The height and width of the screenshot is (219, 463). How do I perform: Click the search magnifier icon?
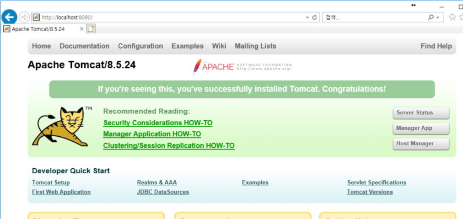click(431, 17)
